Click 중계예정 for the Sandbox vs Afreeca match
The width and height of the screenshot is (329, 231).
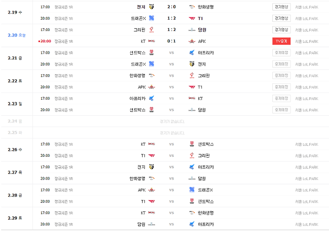pyautogui.click(x=281, y=53)
